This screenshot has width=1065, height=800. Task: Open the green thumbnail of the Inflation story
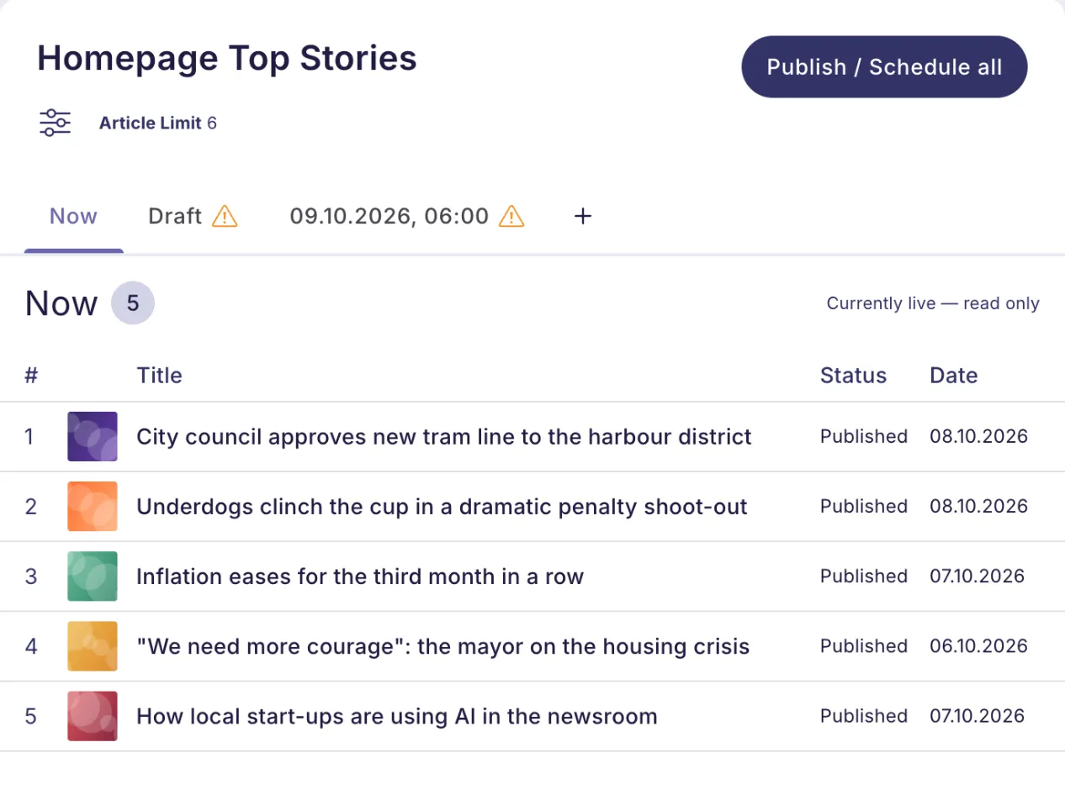click(93, 576)
